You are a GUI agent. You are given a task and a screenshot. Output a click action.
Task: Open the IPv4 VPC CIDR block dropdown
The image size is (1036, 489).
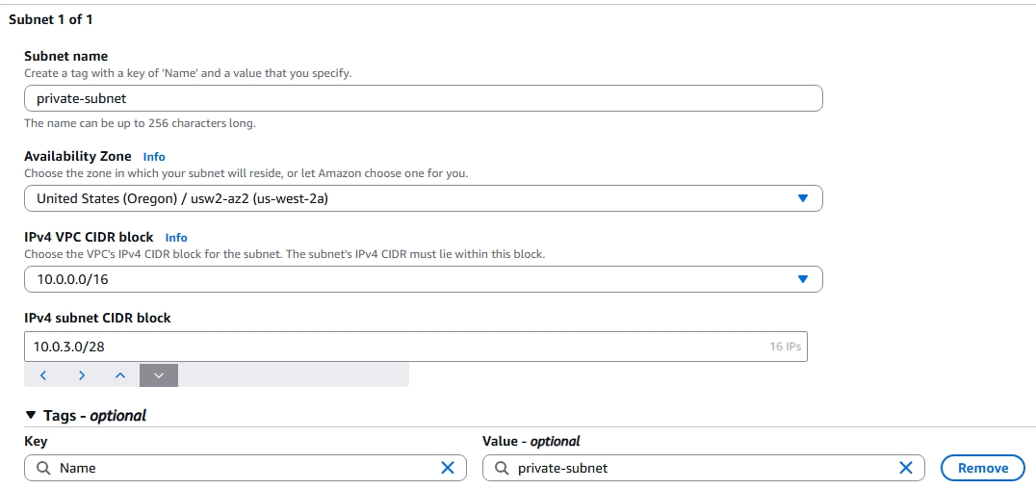click(x=423, y=279)
